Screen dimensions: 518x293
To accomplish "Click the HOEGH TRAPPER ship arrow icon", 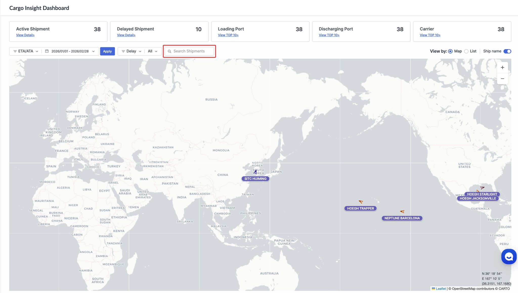I will click(x=361, y=202).
